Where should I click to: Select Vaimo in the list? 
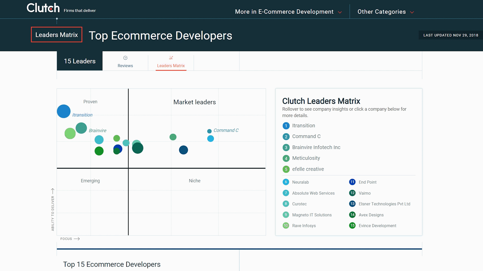(x=365, y=193)
